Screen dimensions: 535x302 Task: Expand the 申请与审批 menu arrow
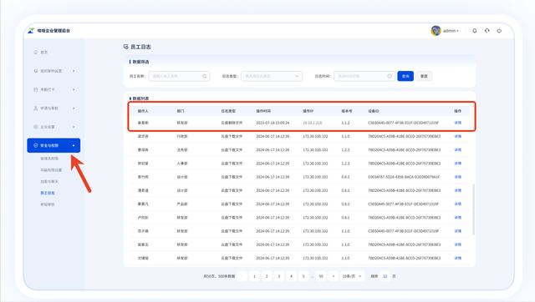click(74, 108)
